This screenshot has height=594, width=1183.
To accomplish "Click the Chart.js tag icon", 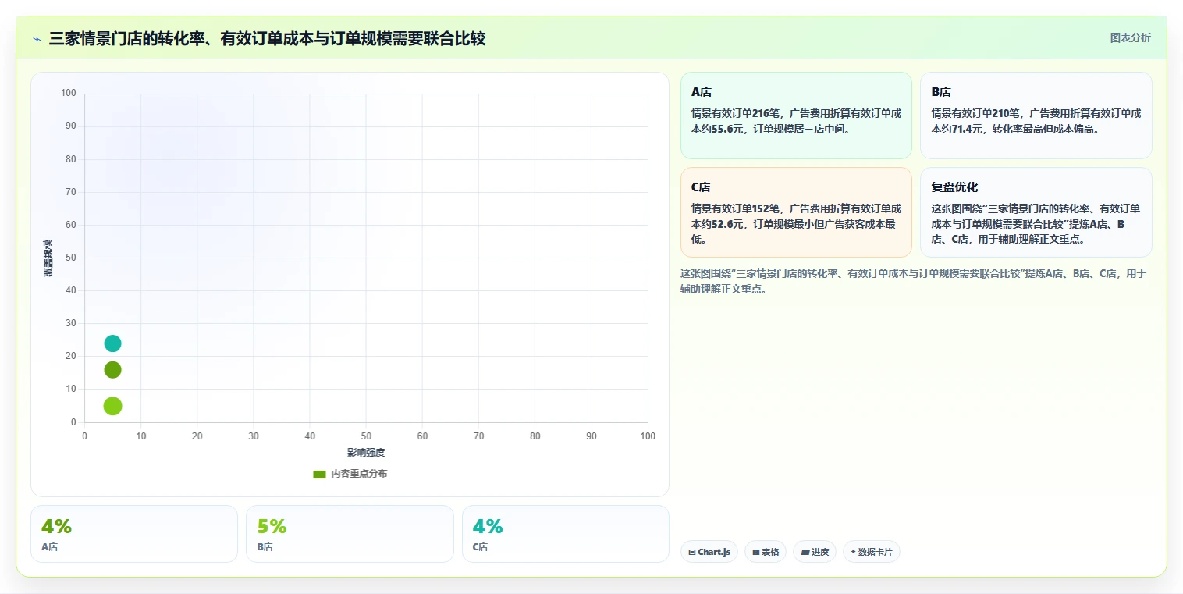I will tap(692, 552).
